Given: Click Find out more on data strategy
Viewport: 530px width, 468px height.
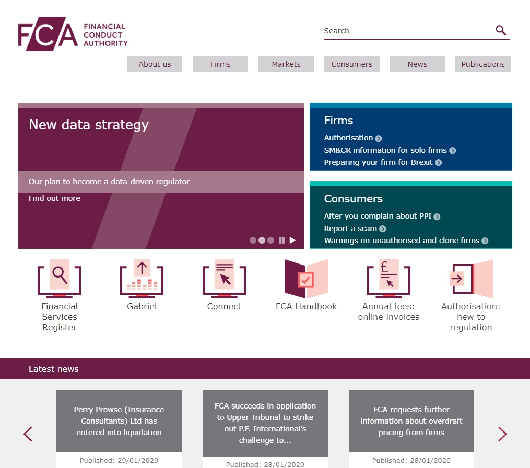Looking at the screenshot, I should [54, 198].
